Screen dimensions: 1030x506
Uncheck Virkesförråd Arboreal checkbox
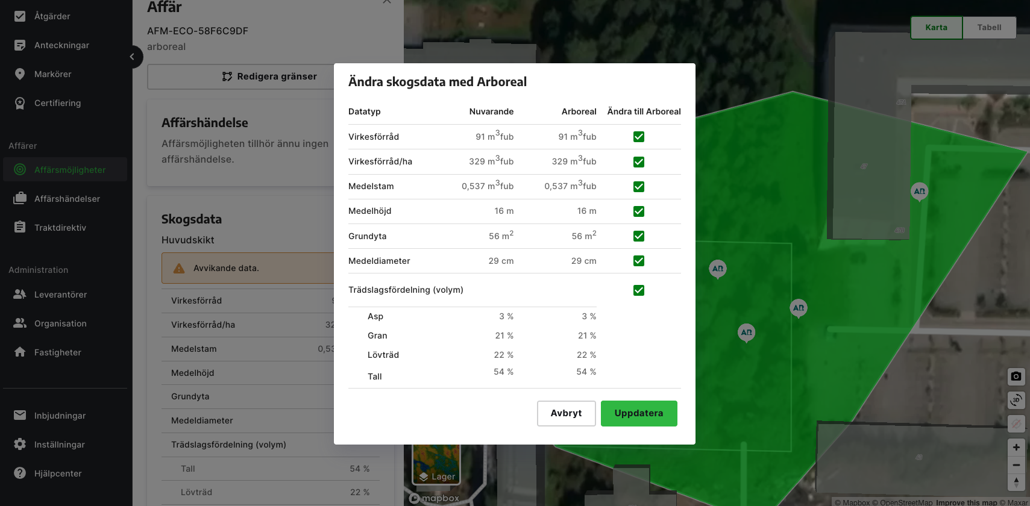point(639,137)
